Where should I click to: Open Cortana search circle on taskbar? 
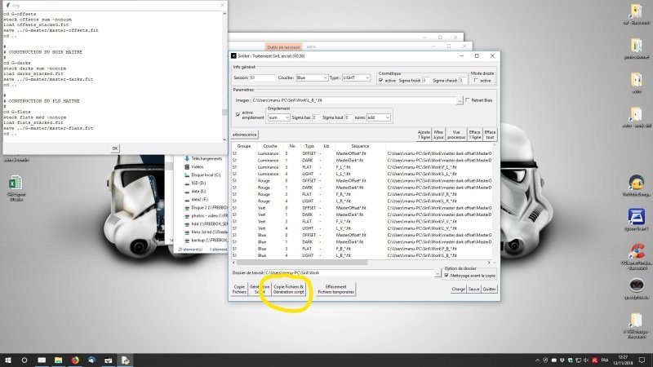tap(24, 360)
